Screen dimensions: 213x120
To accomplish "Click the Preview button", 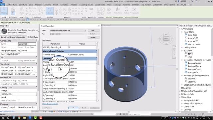I will (47, 108).
